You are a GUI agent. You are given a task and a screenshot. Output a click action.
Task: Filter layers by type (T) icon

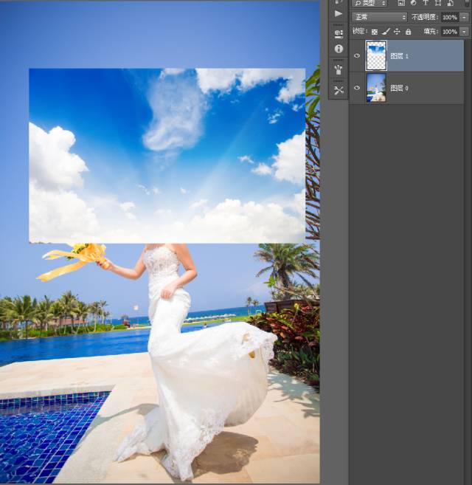click(426, 3)
